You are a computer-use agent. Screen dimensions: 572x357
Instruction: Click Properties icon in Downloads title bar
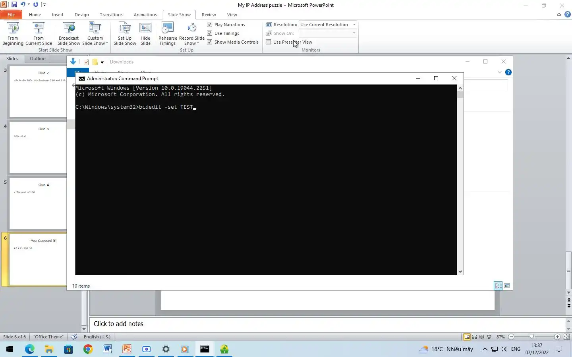[x=86, y=62]
